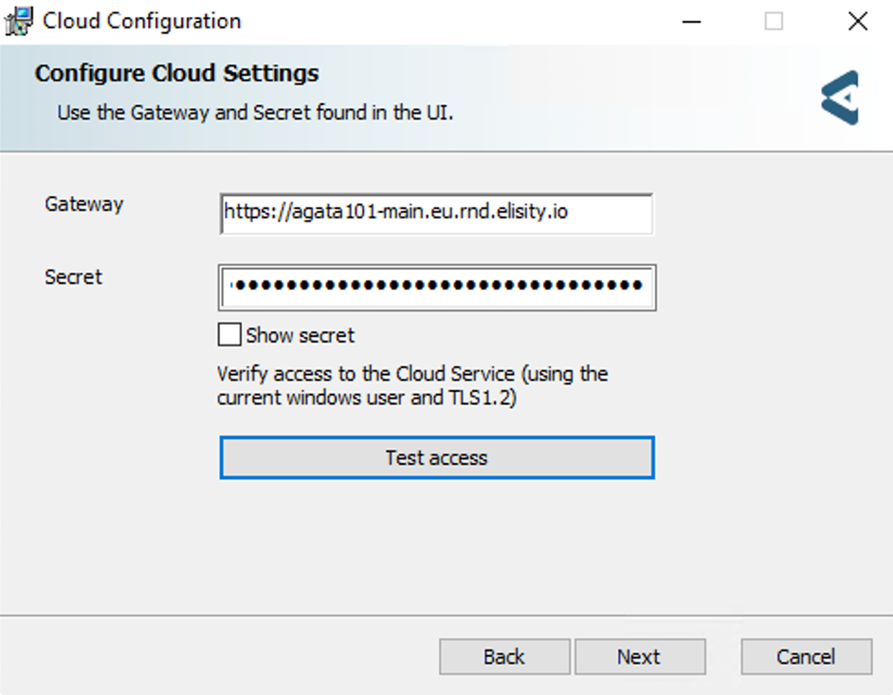The width and height of the screenshot is (893, 695).
Task: Click the "Use the Gateway and Secret" subtitle
Action: [x=255, y=113]
